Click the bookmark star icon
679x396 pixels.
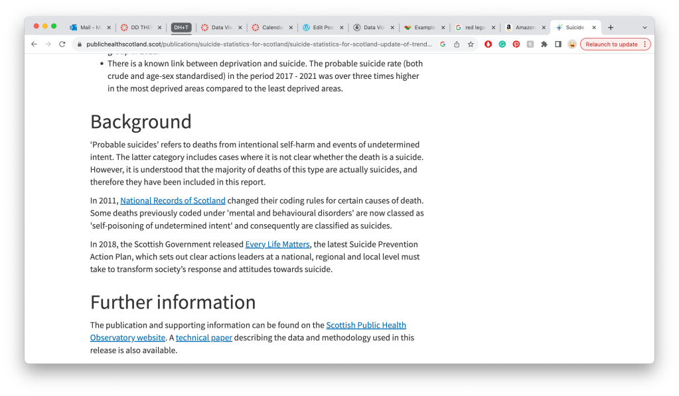471,44
